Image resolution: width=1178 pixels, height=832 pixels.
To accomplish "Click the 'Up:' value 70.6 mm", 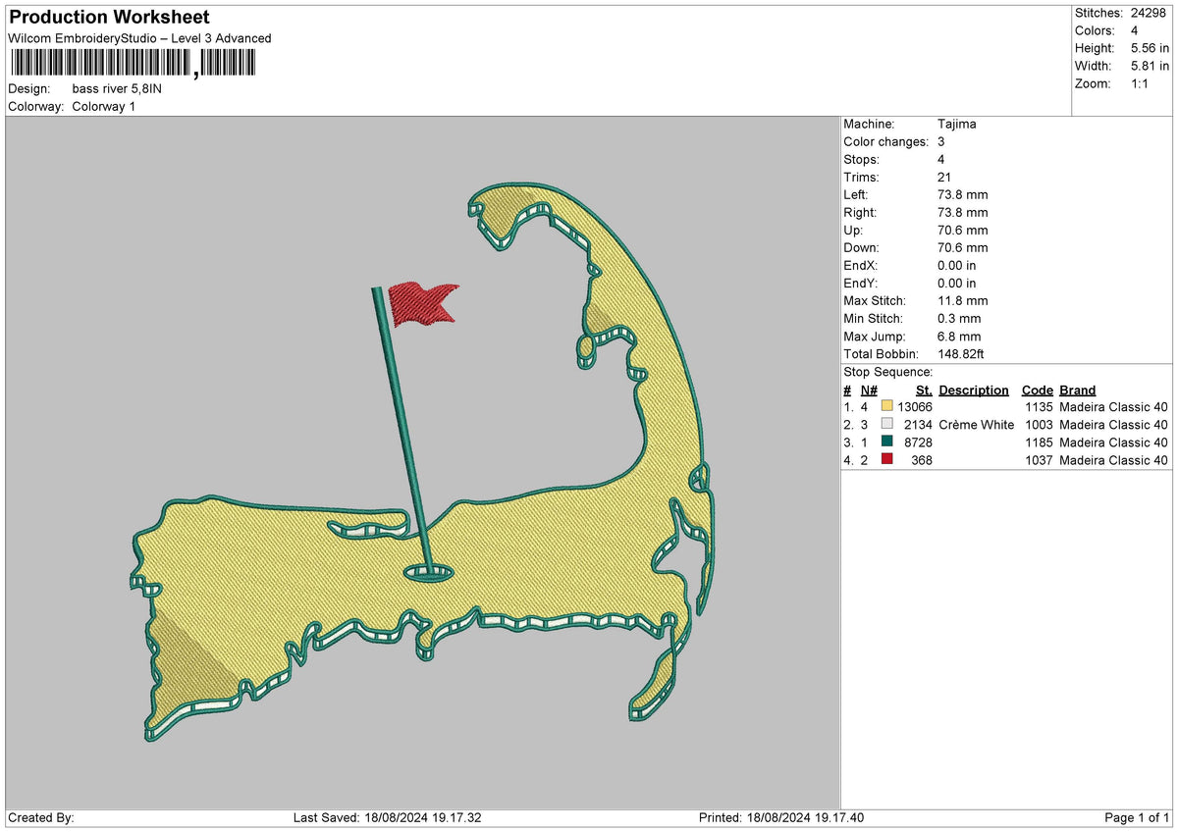I will [963, 230].
